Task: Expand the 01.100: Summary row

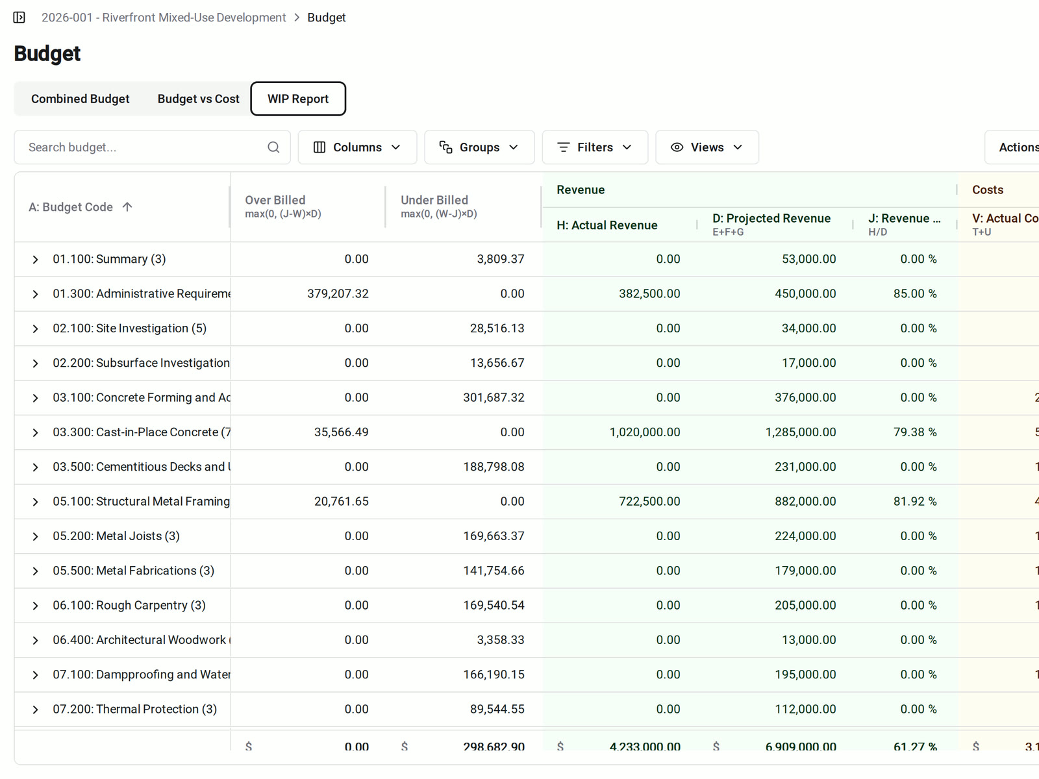Action: click(35, 260)
